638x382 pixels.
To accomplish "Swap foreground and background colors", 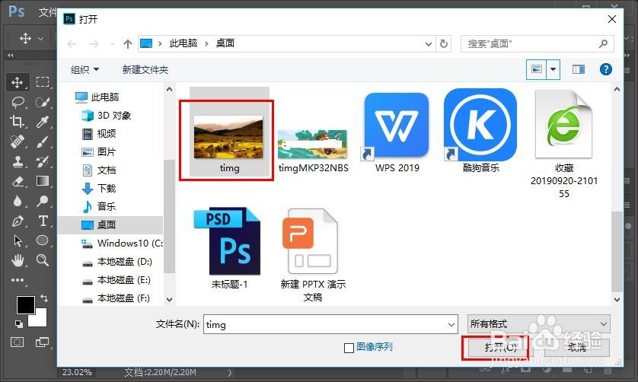I will coord(43,298).
